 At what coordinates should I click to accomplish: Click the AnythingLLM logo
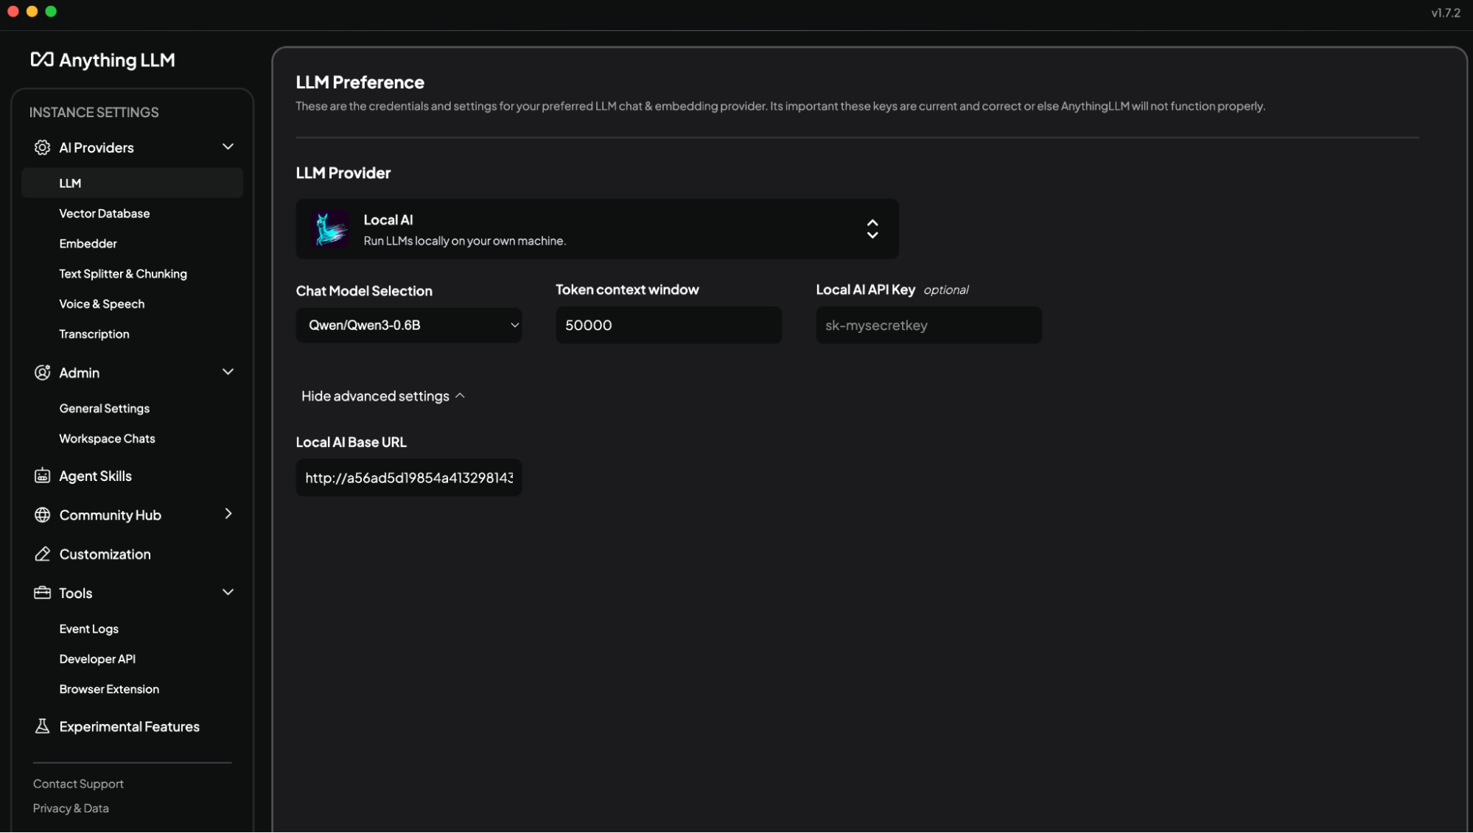(x=102, y=60)
